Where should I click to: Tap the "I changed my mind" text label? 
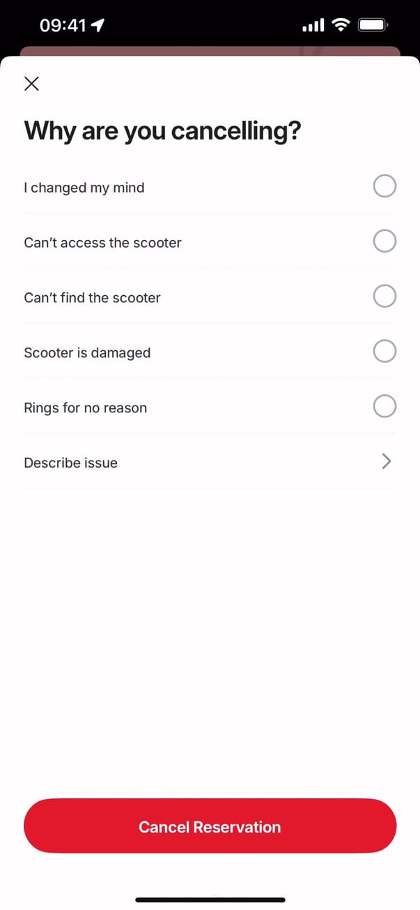coord(84,188)
